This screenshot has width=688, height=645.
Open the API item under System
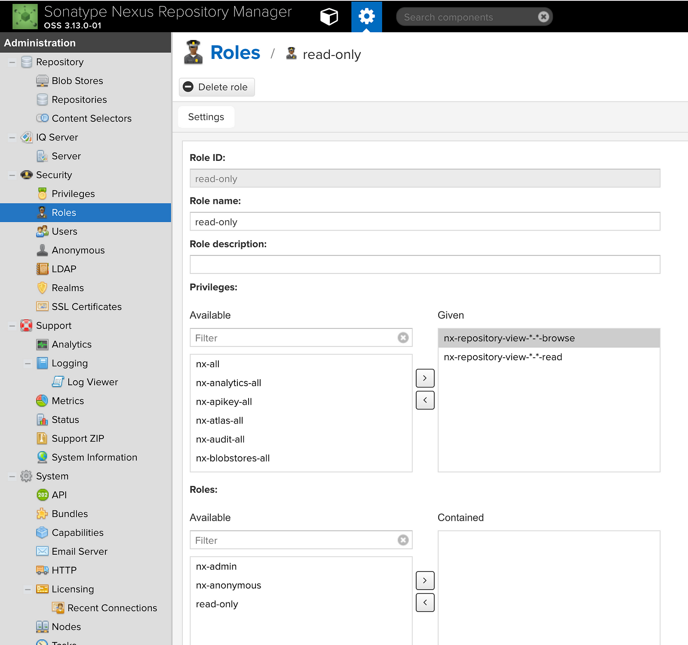point(59,495)
